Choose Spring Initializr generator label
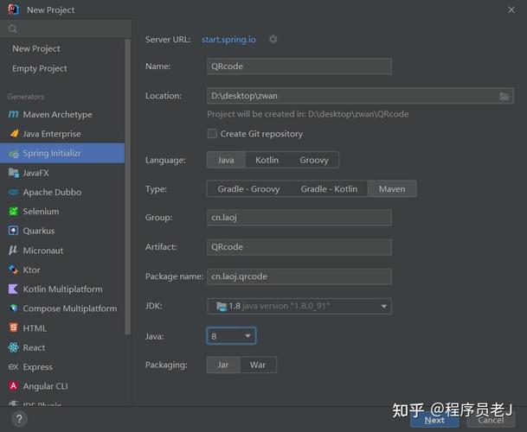 tap(52, 154)
